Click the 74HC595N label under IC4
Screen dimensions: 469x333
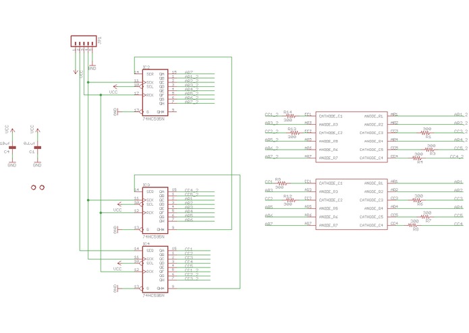click(x=153, y=295)
